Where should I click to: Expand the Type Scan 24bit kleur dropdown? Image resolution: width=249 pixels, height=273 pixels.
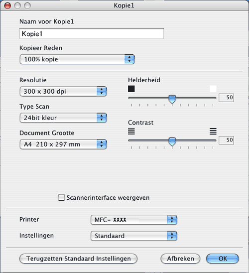tap(63, 118)
